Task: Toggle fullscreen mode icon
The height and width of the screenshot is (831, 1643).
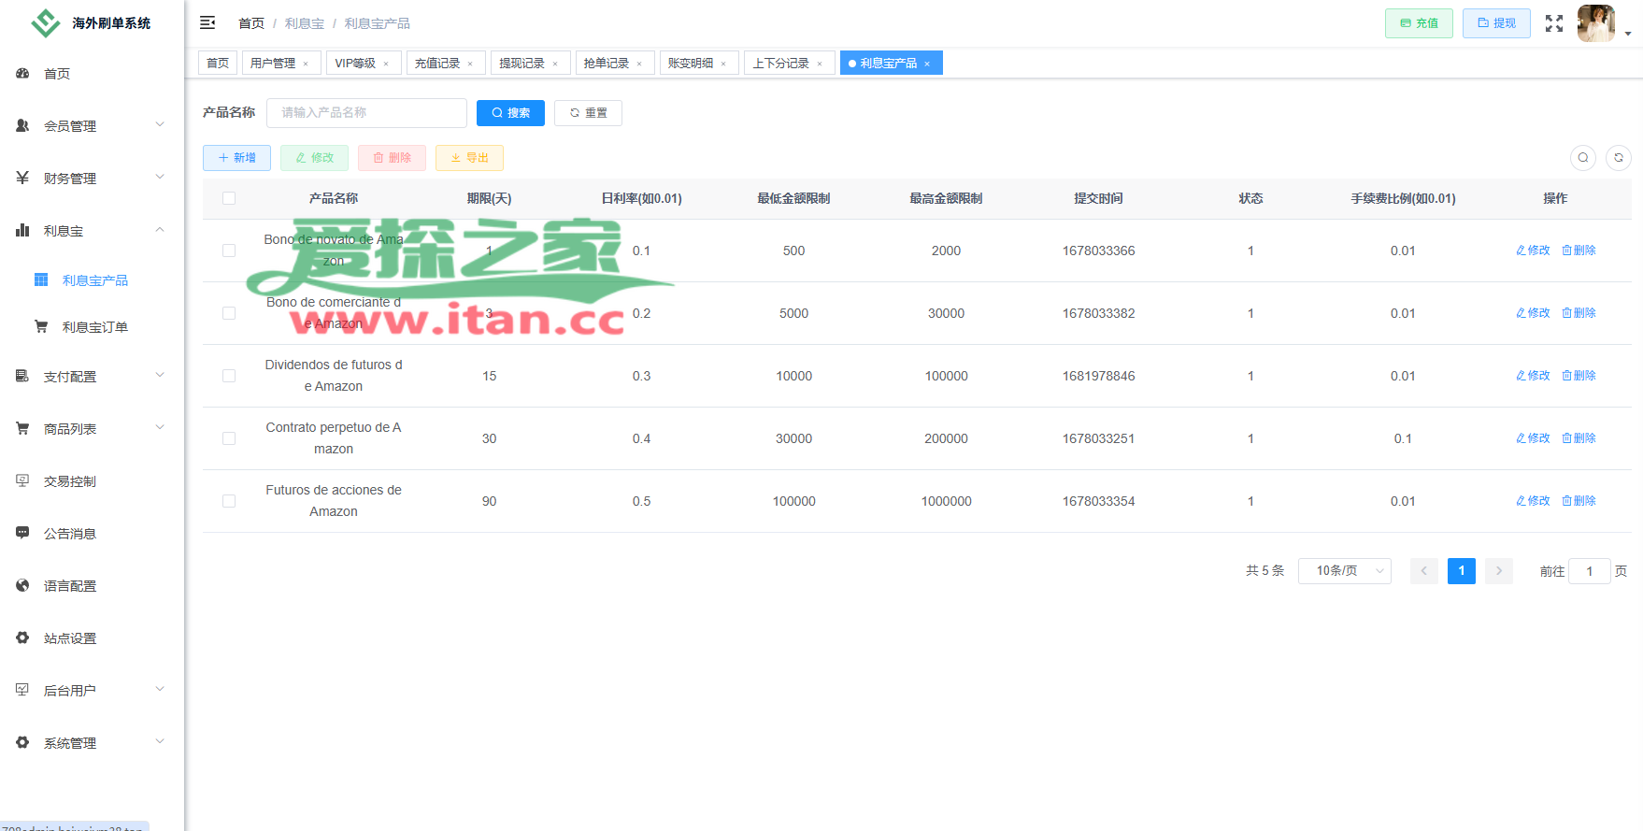Action: click(1553, 23)
